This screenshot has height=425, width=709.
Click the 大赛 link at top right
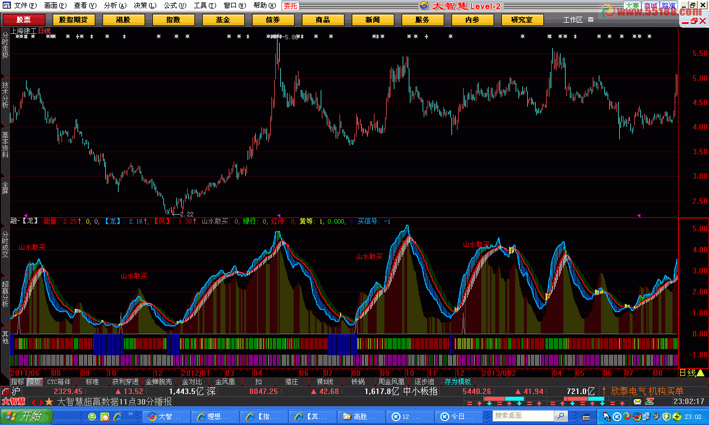tap(633, 6)
